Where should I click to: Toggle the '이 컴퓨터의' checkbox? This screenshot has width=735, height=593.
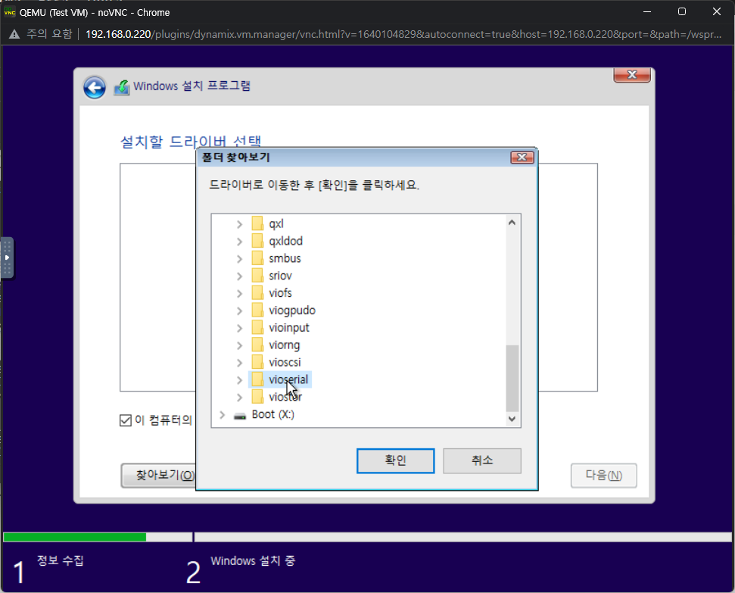point(125,420)
